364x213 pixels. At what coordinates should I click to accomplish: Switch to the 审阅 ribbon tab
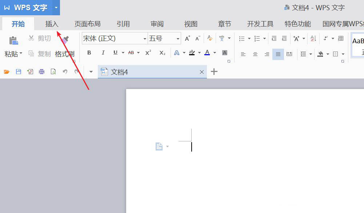pyautogui.click(x=157, y=23)
